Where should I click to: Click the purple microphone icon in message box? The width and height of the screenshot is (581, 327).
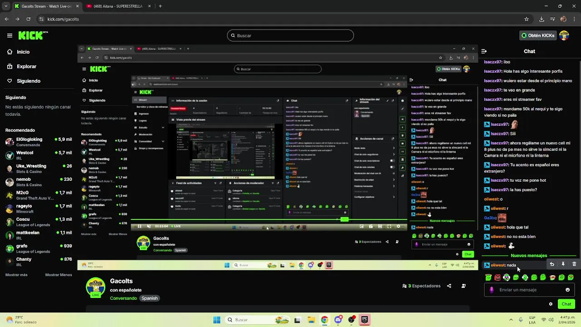point(492,290)
